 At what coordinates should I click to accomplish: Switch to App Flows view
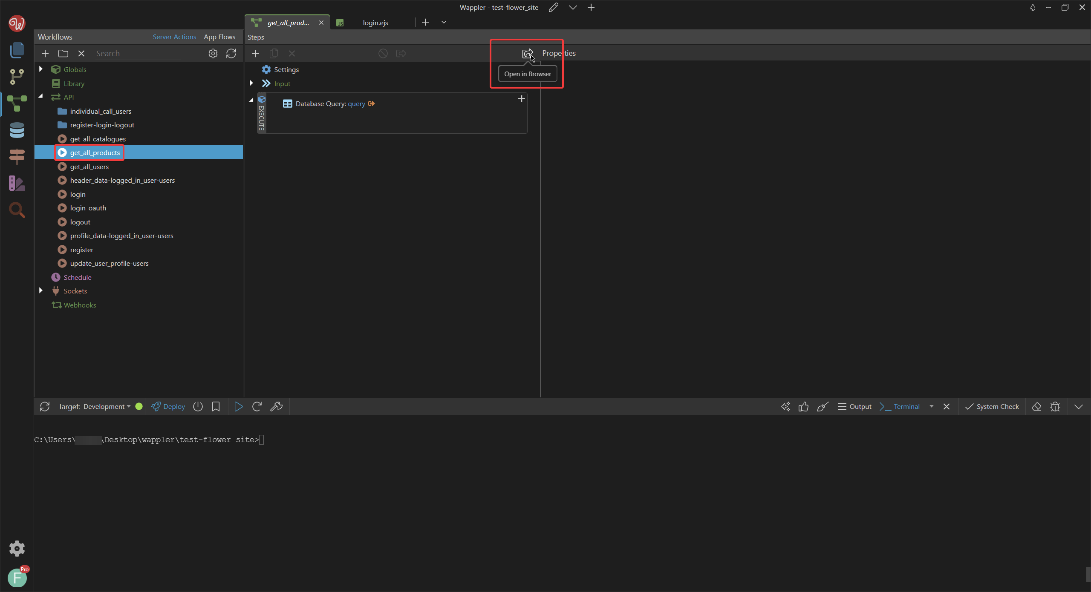(x=220, y=37)
